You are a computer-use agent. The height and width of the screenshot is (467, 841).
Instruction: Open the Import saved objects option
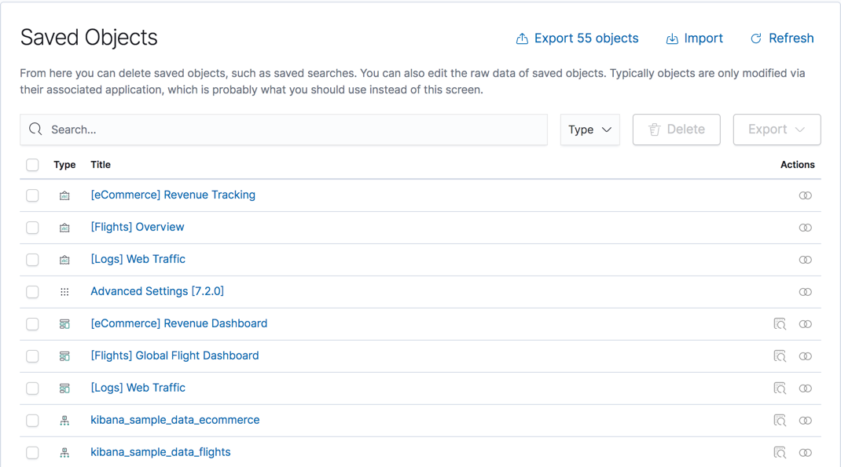[694, 38]
